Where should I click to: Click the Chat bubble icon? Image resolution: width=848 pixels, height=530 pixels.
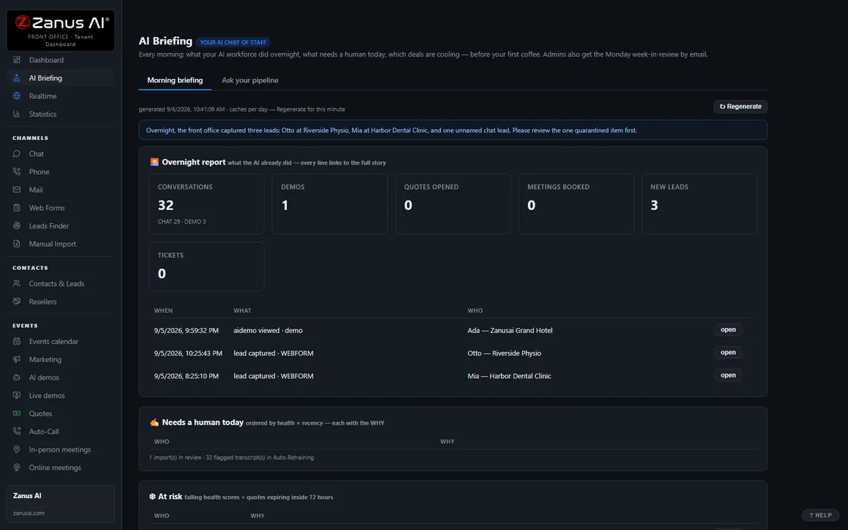pos(17,153)
